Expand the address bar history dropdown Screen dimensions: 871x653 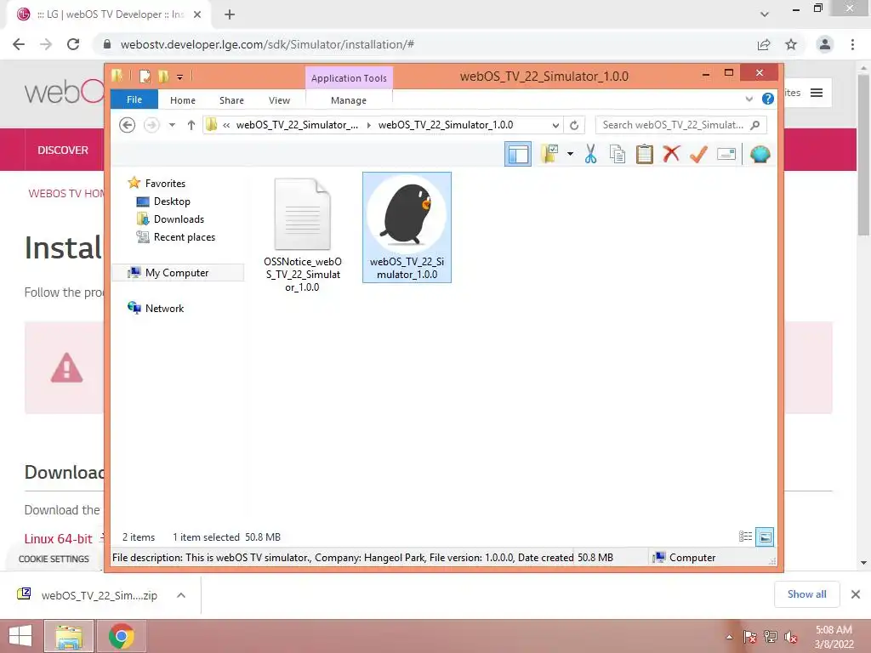555,126
